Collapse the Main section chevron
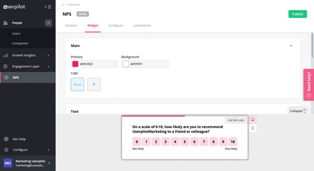 point(291,46)
